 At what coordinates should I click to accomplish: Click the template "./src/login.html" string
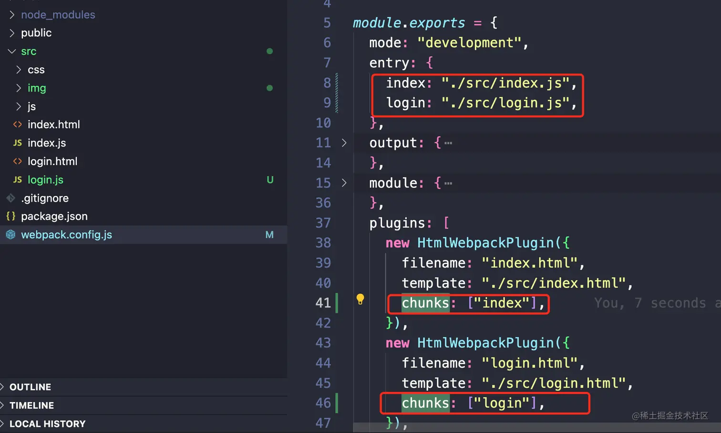tap(554, 383)
